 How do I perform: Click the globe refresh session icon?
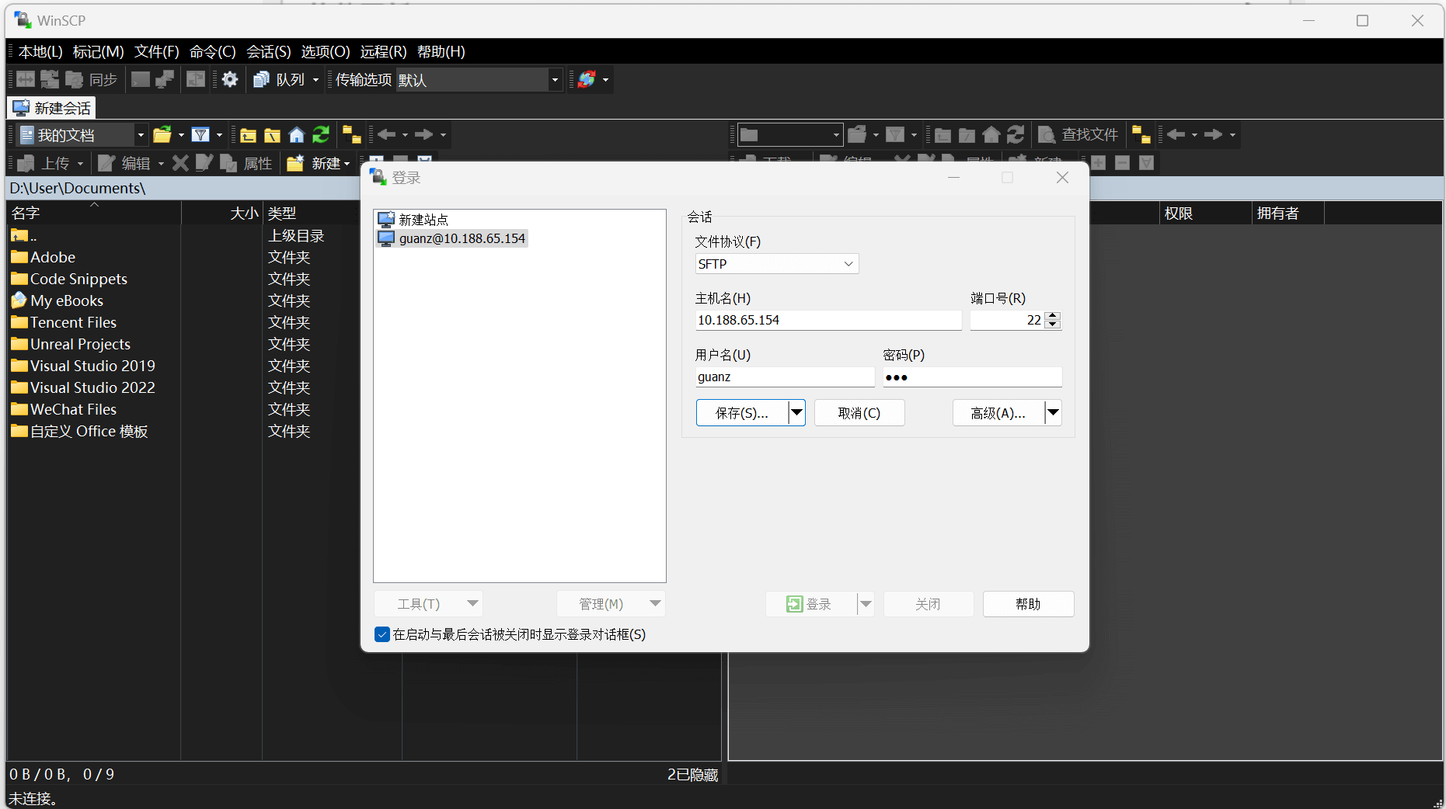pyautogui.click(x=587, y=79)
